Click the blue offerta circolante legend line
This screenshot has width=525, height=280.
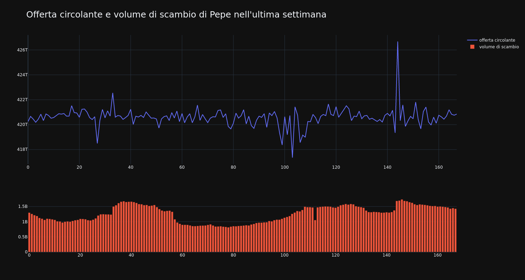[472, 40]
